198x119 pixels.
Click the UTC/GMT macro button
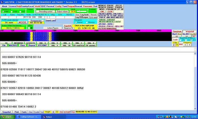coord(42,45)
